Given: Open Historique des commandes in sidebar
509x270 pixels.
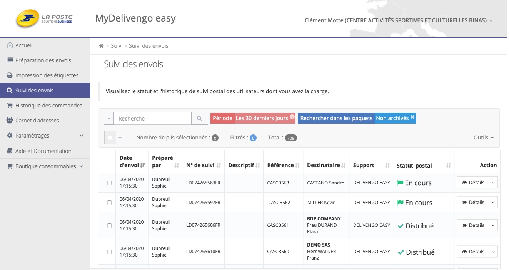Looking at the screenshot, I should 45,106.
